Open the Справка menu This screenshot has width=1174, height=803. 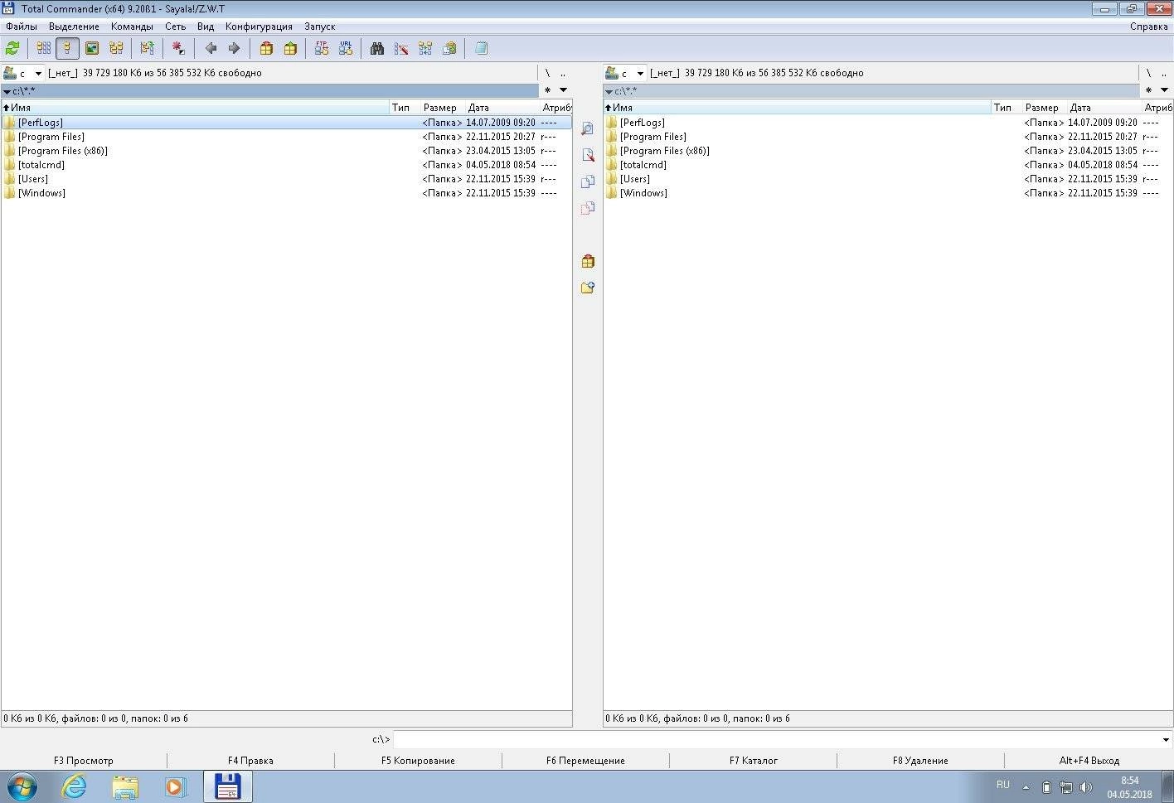[x=1148, y=27]
